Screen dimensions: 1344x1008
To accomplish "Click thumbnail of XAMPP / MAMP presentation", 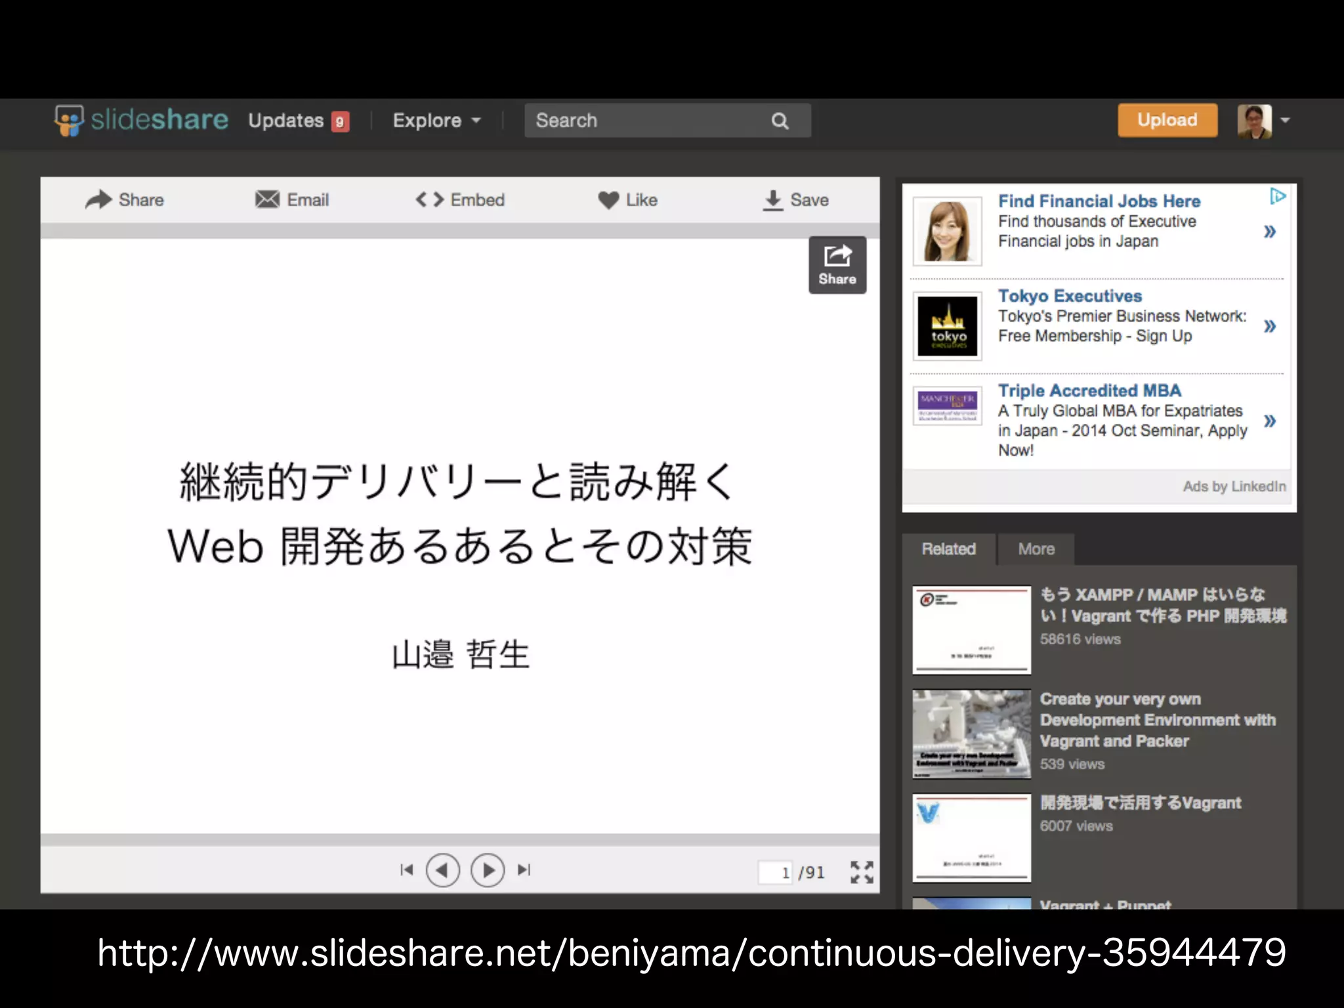I will [x=971, y=630].
